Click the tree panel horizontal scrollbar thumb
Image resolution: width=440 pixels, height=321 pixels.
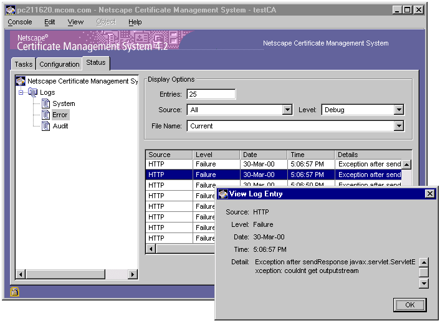(65, 274)
